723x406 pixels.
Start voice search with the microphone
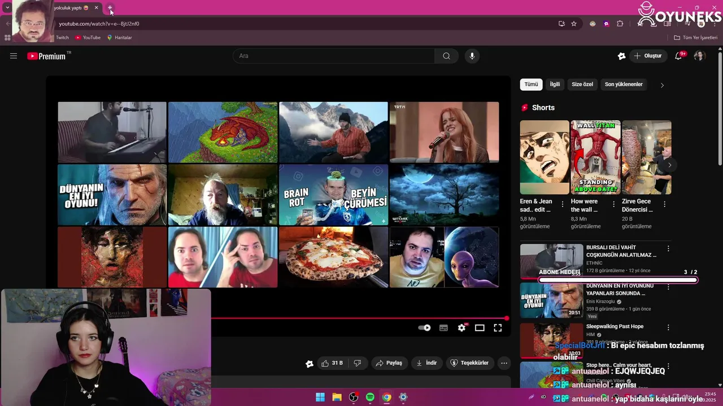click(x=472, y=56)
